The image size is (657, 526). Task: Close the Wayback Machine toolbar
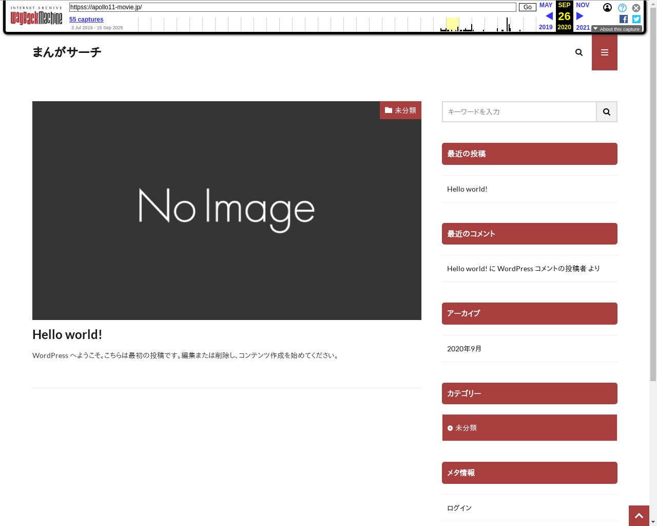[x=636, y=8]
